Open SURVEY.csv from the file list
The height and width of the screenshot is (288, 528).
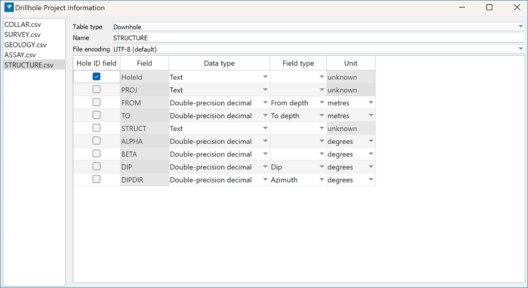coord(22,34)
